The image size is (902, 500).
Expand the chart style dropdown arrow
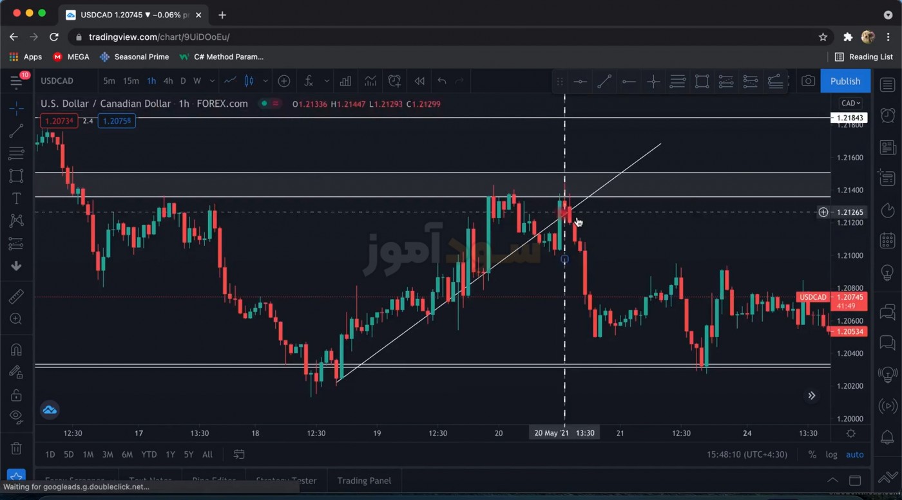tap(265, 81)
